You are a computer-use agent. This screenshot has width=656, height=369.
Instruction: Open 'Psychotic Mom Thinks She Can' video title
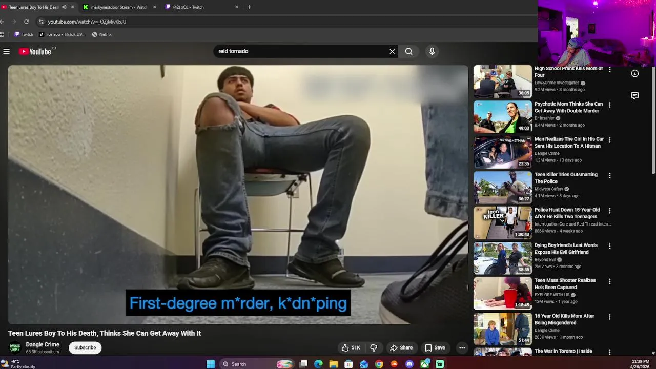tap(568, 107)
